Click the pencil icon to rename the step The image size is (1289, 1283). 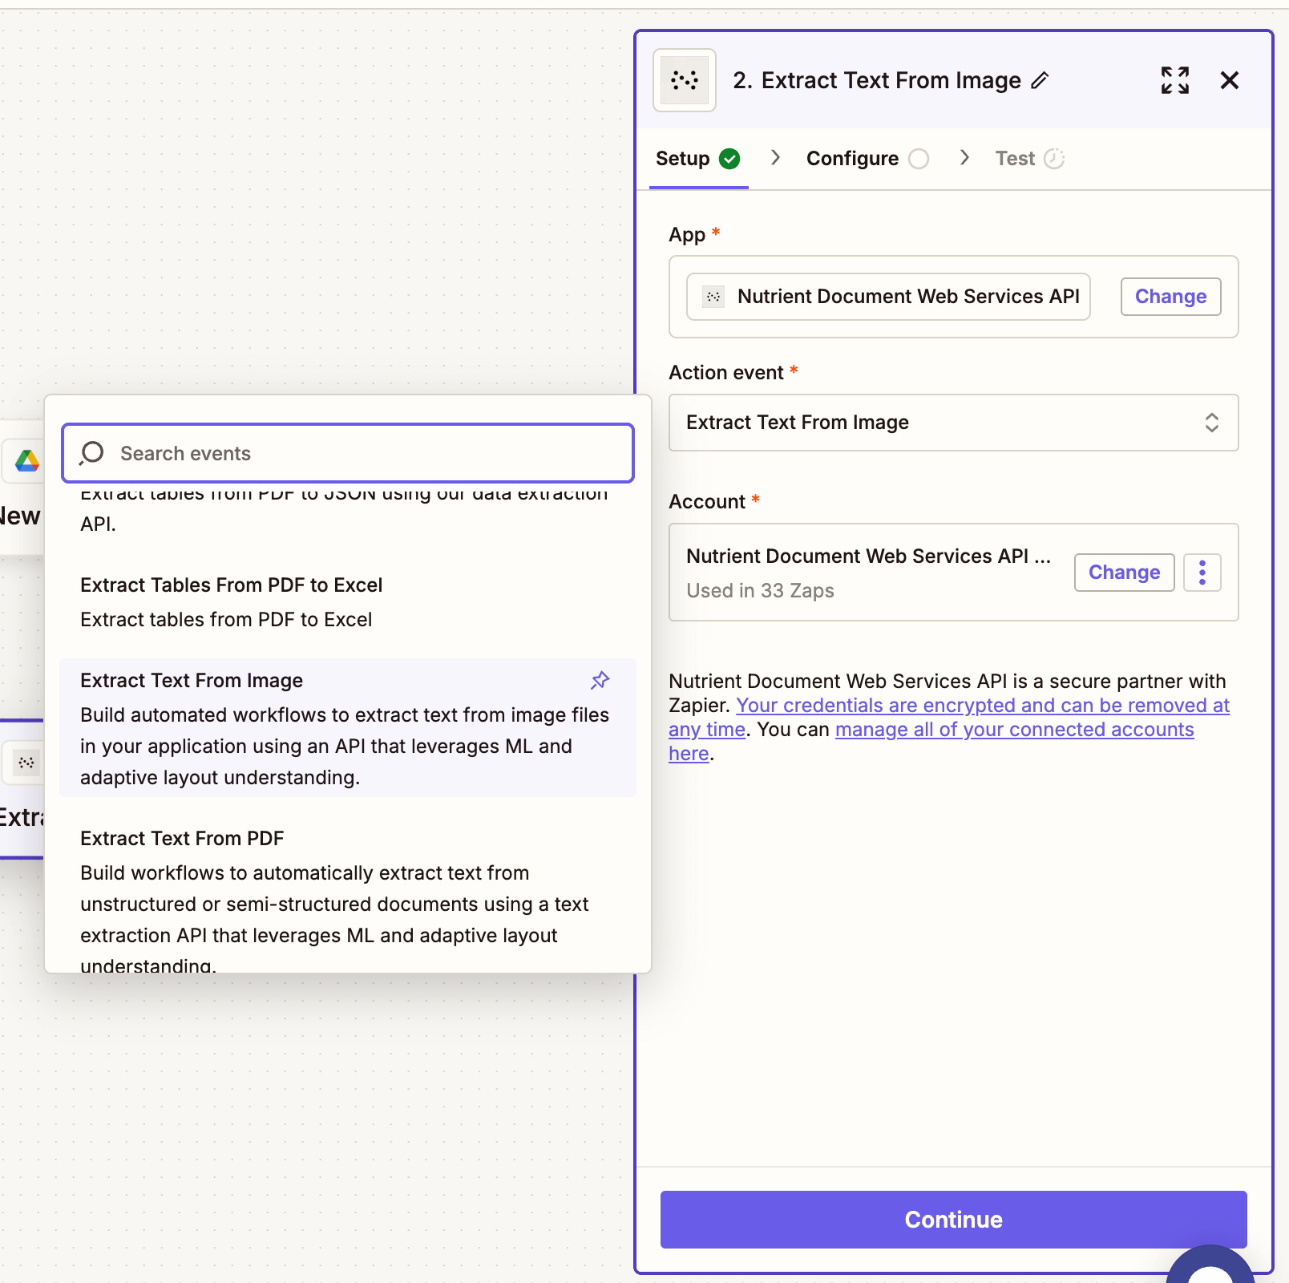point(1040,80)
